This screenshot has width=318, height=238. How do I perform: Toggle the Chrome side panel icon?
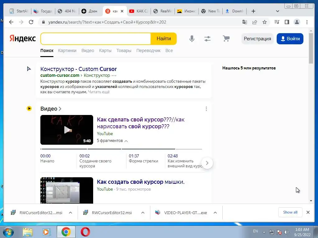(x=287, y=22)
